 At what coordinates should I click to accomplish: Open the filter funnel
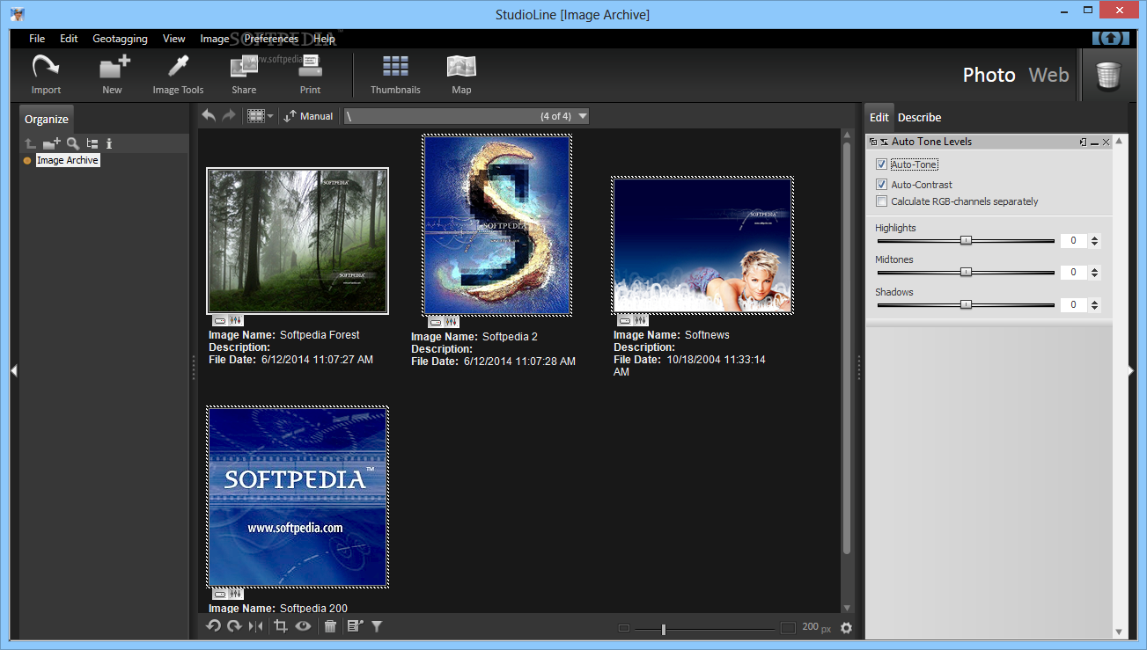coord(377,626)
